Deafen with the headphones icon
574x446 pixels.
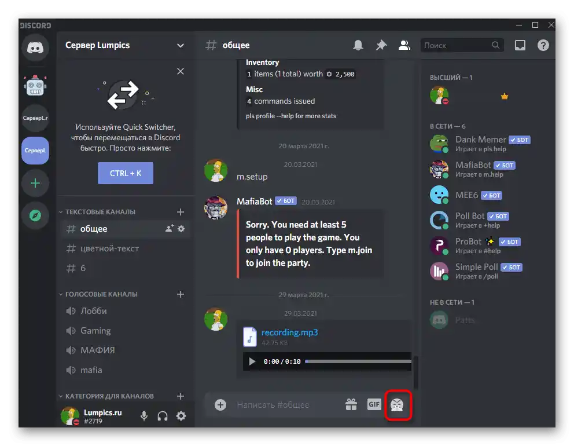click(163, 416)
